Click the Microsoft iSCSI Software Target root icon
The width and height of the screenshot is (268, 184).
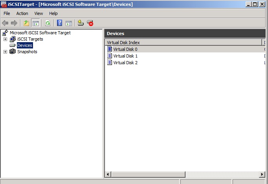click(5, 33)
